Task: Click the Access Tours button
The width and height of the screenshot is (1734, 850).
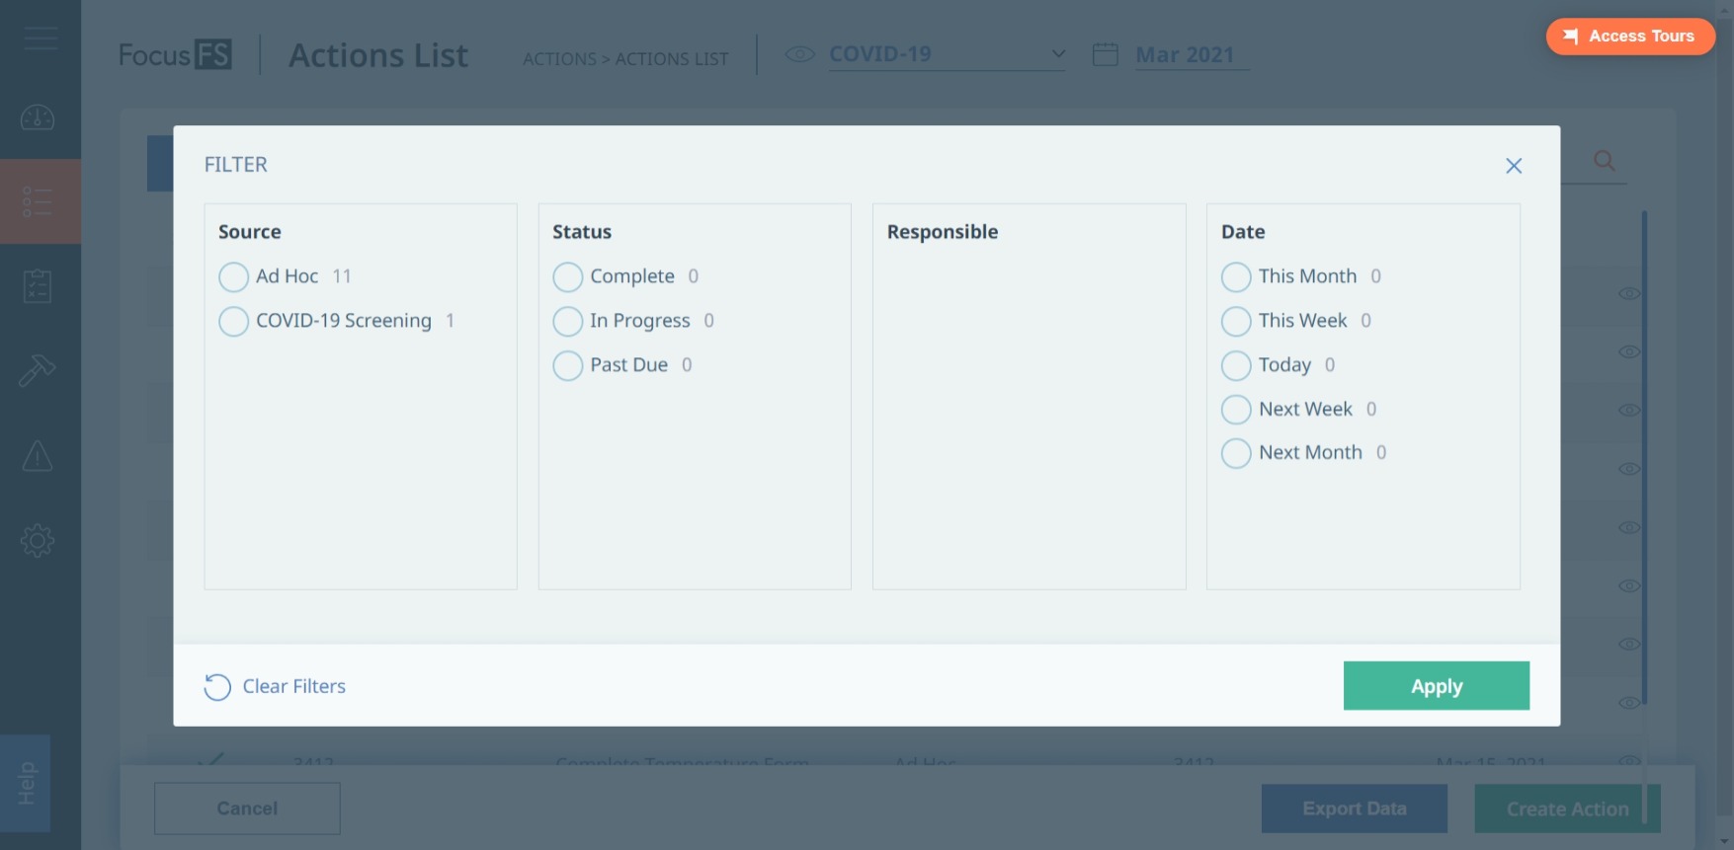Action: (1630, 37)
